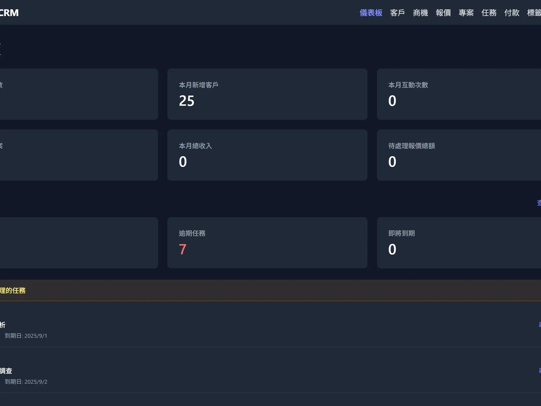This screenshot has width=541, height=406.
Task: Switch to the 報價 quotes page
Action: pyautogui.click(x=443, y=13)
